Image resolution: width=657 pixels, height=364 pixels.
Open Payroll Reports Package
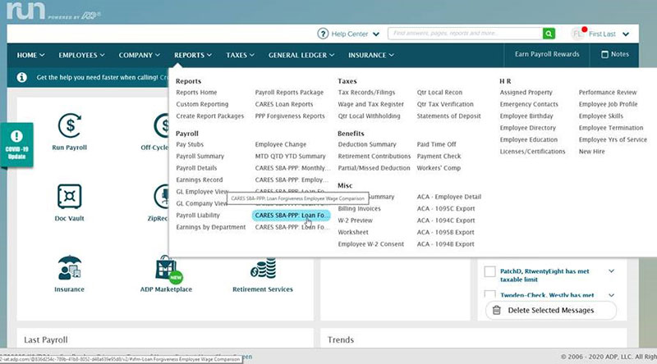point(289,93)
